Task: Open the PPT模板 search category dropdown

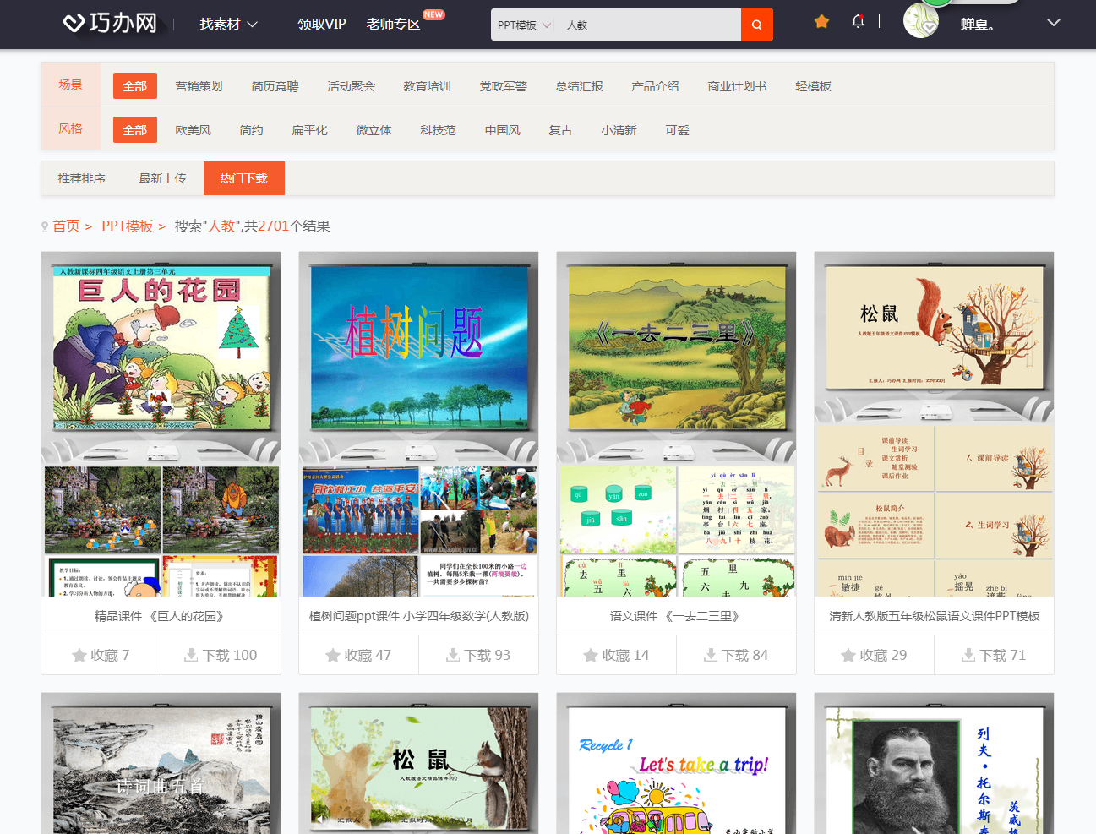Action: click(524, 25)
